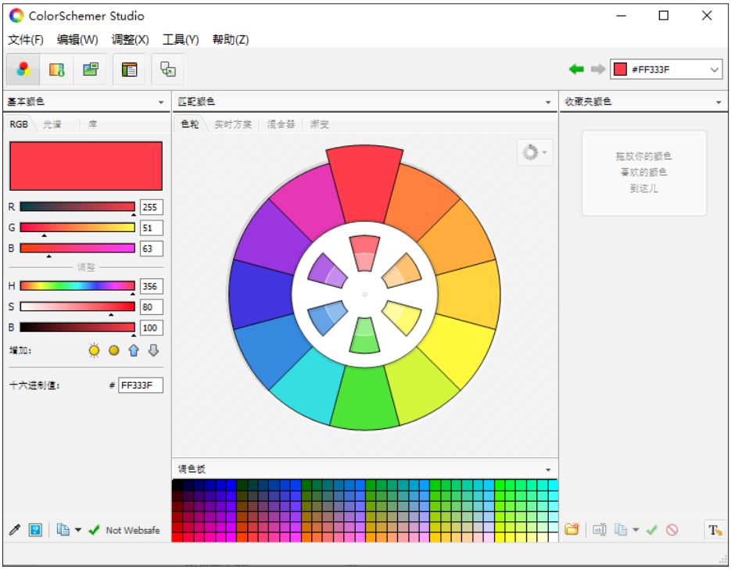This screenshot has width=731, height=569.
Task: Open the 调色板 palette dropdown arrow
Action: coord(549,470)
